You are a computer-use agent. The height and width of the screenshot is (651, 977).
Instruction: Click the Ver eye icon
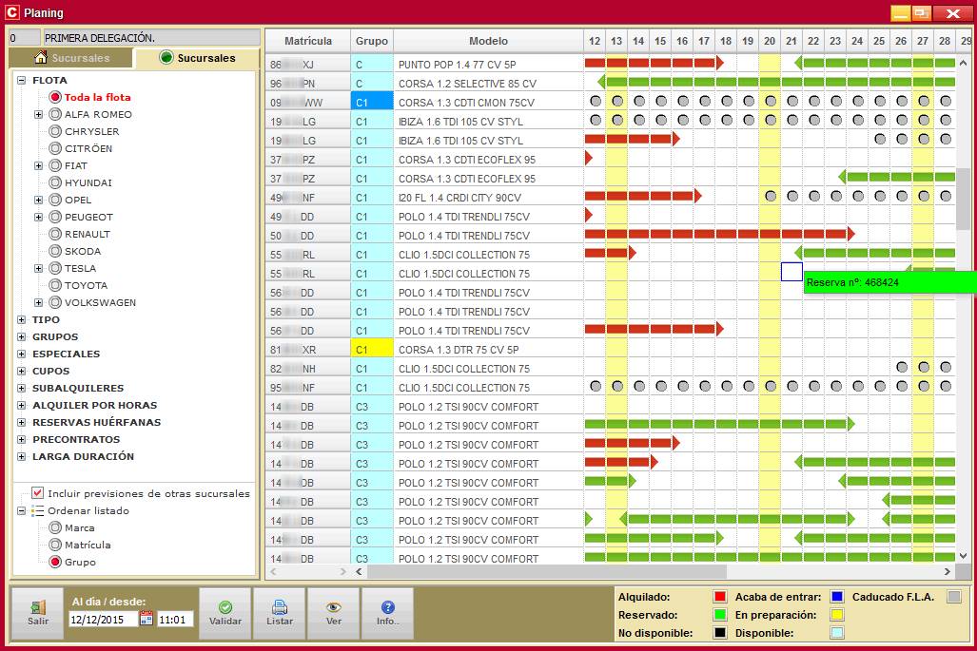pos(333,607)
